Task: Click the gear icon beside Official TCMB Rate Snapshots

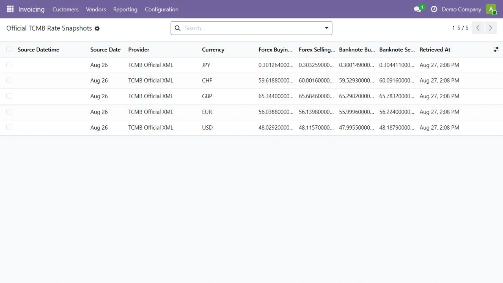Action: pyautogui.click(x=97, y=28)
